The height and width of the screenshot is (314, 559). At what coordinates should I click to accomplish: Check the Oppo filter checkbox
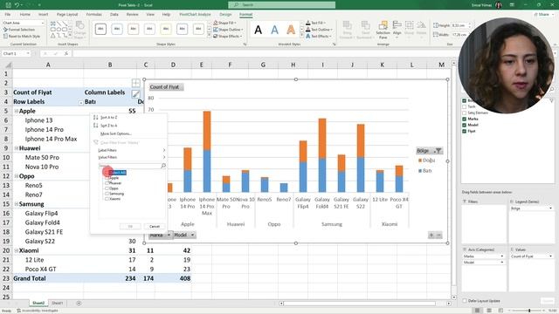coord(107,188)
